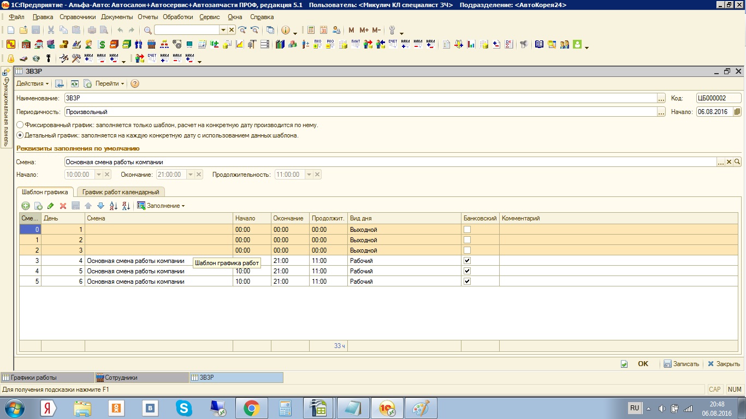Edit current row with pencil icon
The height and width of the screenshot is (419, 746).
[51, 206]
